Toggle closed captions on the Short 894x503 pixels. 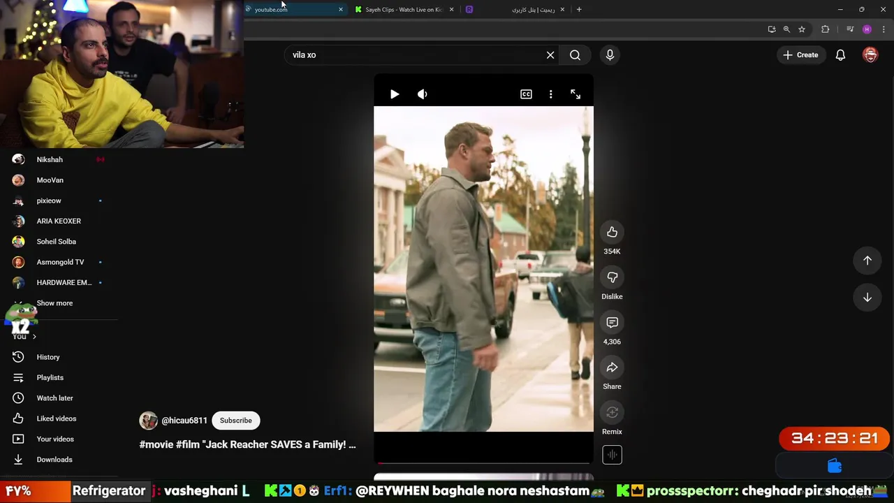point(526,94)
